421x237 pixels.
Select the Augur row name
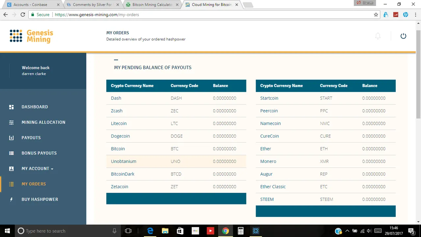coord(266,174)
